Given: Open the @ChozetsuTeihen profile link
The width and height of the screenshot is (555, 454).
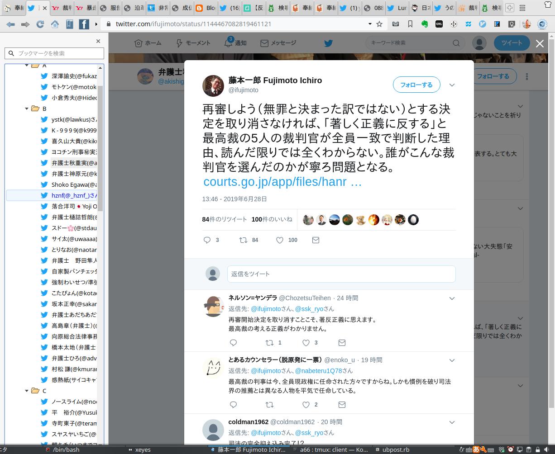Looking at the screenshot, I should coord(305,298).
